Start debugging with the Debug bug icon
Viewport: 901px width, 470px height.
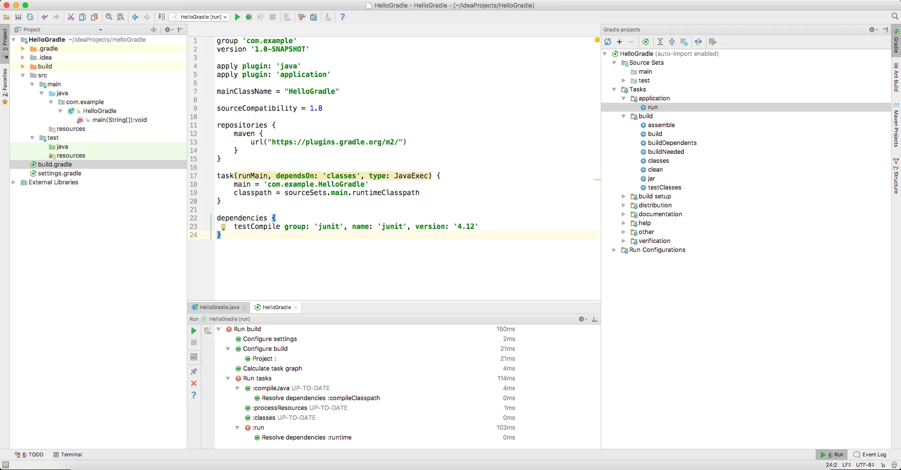pos(249,17)
